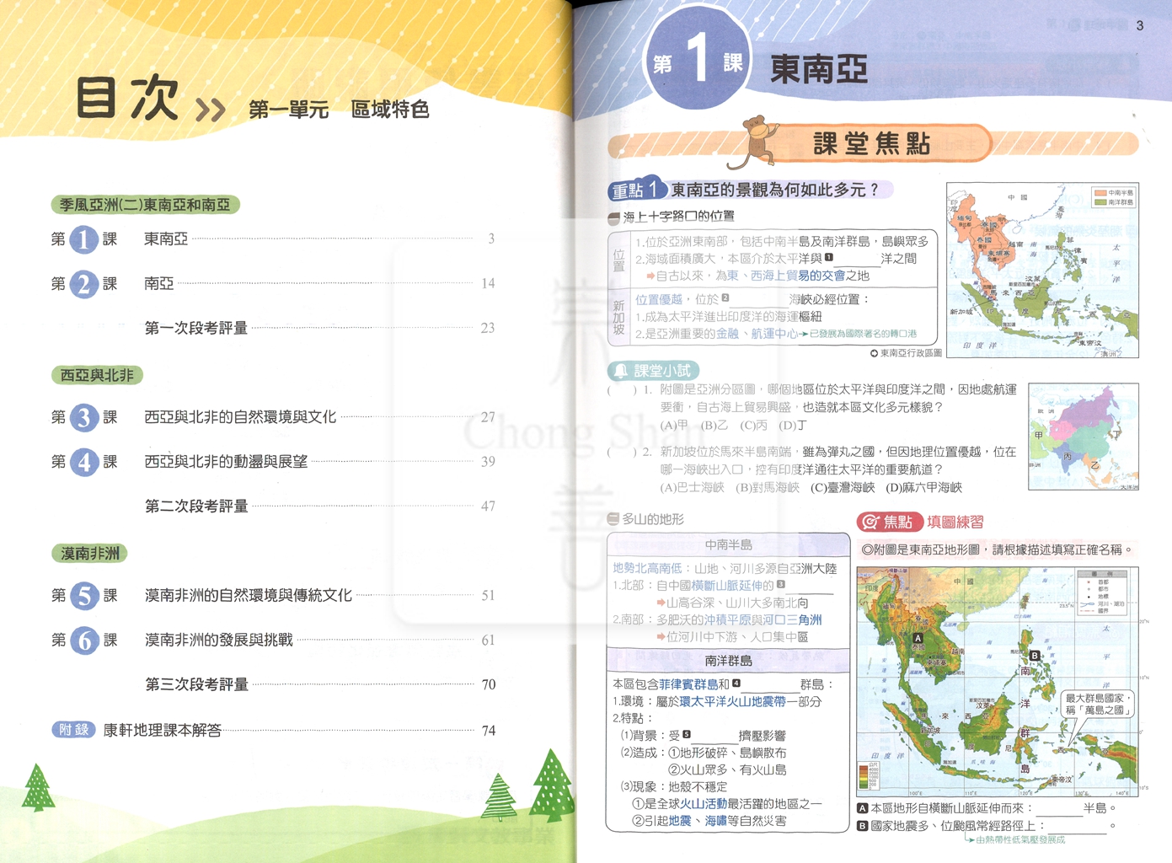Open the 第二次段考評量 entry
This screenshot has width=1172, height=863.
click(x=320, y=507)
